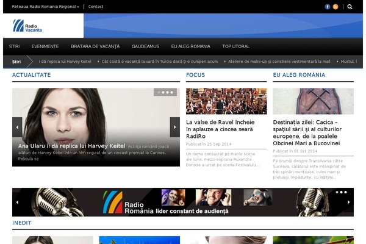Open third Inedit thumbnail with blonde hair
Image resolution: width=366 pixels, height=244 pixels.
226,240
